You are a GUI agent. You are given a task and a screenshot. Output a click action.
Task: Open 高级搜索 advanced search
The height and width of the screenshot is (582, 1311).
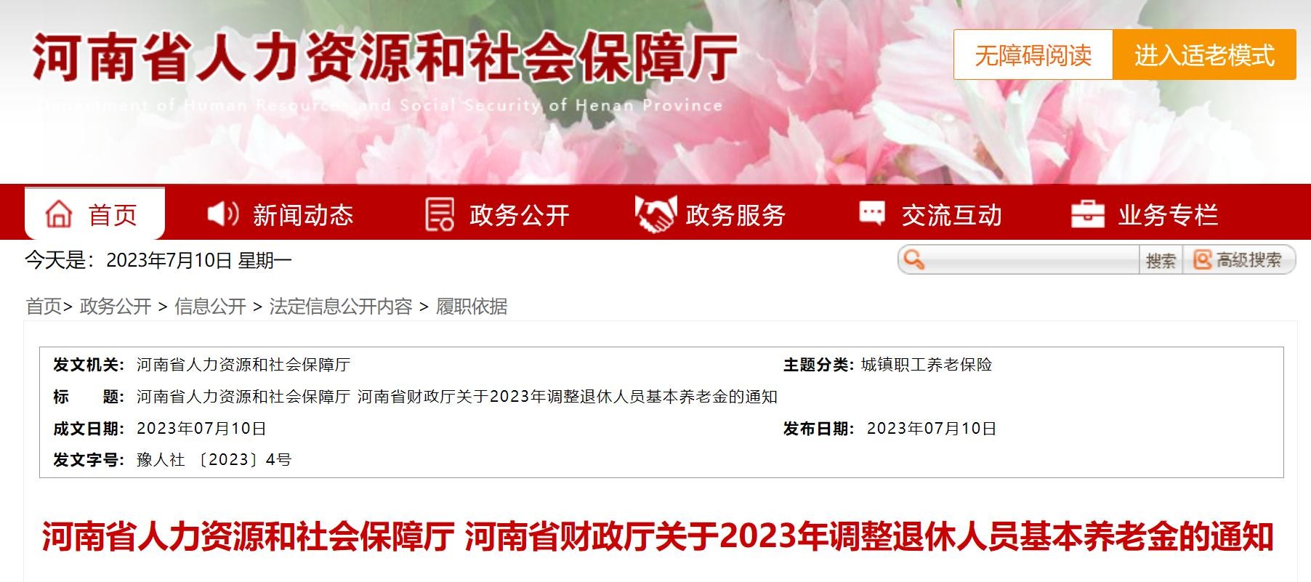[1240, 260]
